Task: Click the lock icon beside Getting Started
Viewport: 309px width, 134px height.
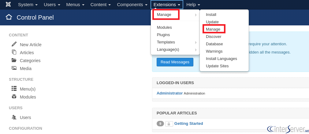Action: tap(169, 124)
